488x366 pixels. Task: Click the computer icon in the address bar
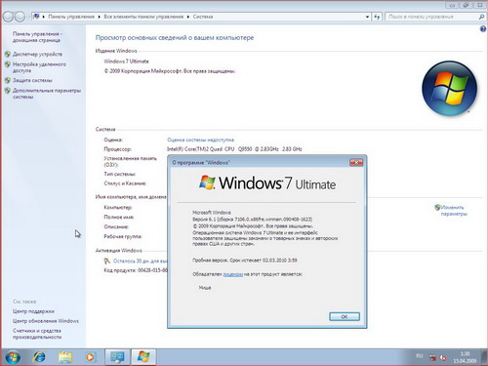point(36,17)
